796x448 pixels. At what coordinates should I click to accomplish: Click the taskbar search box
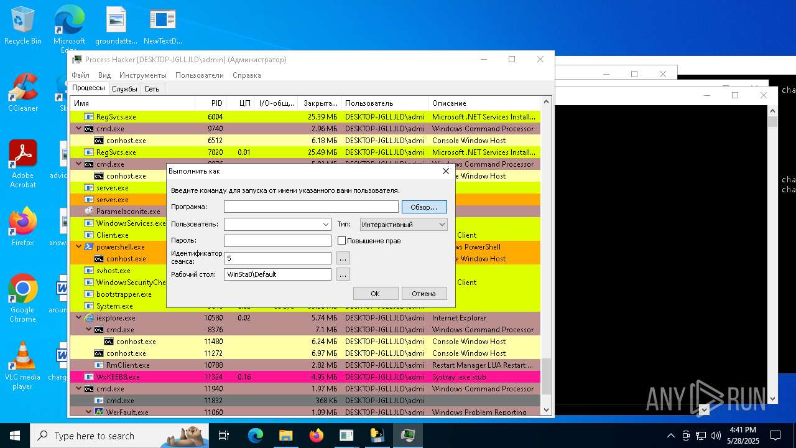119,436
